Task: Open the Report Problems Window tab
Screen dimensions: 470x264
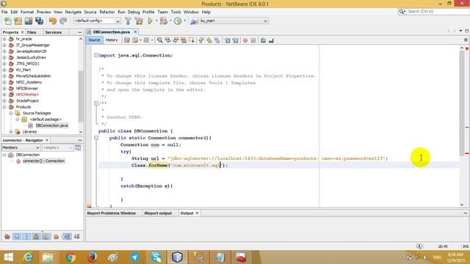Action: pyautogui.click(x=111, y=213)
